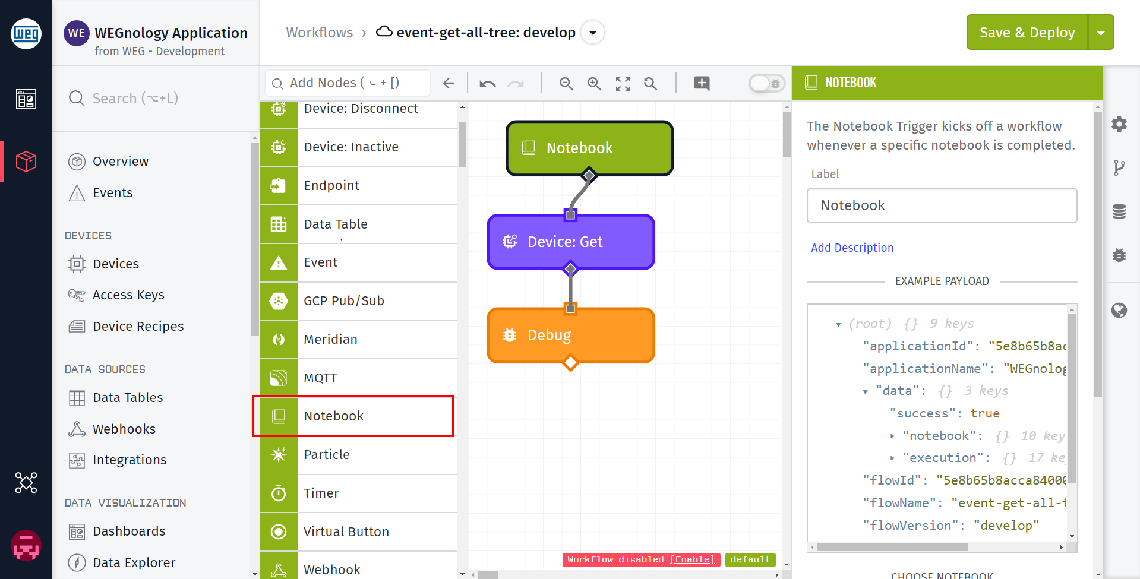The width and height of the screenshot is (1140, 579).
Task: Select the Debug node on canvas
Action: tap(571, 336)
